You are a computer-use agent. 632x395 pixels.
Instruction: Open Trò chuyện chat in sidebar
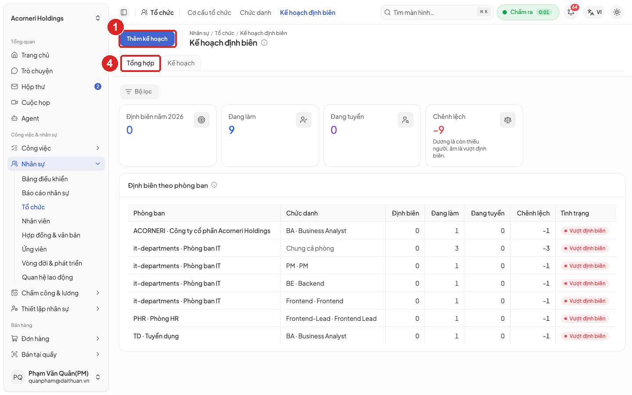tap(56, 71)
